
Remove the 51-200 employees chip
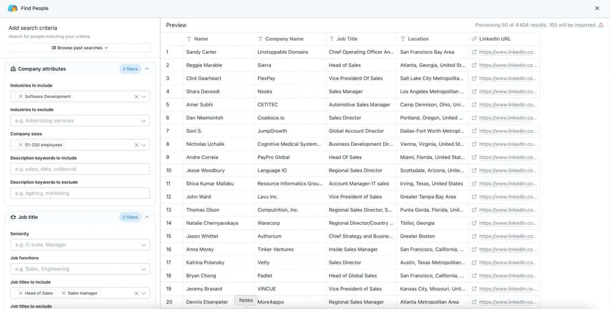click(x=21, y=145)
